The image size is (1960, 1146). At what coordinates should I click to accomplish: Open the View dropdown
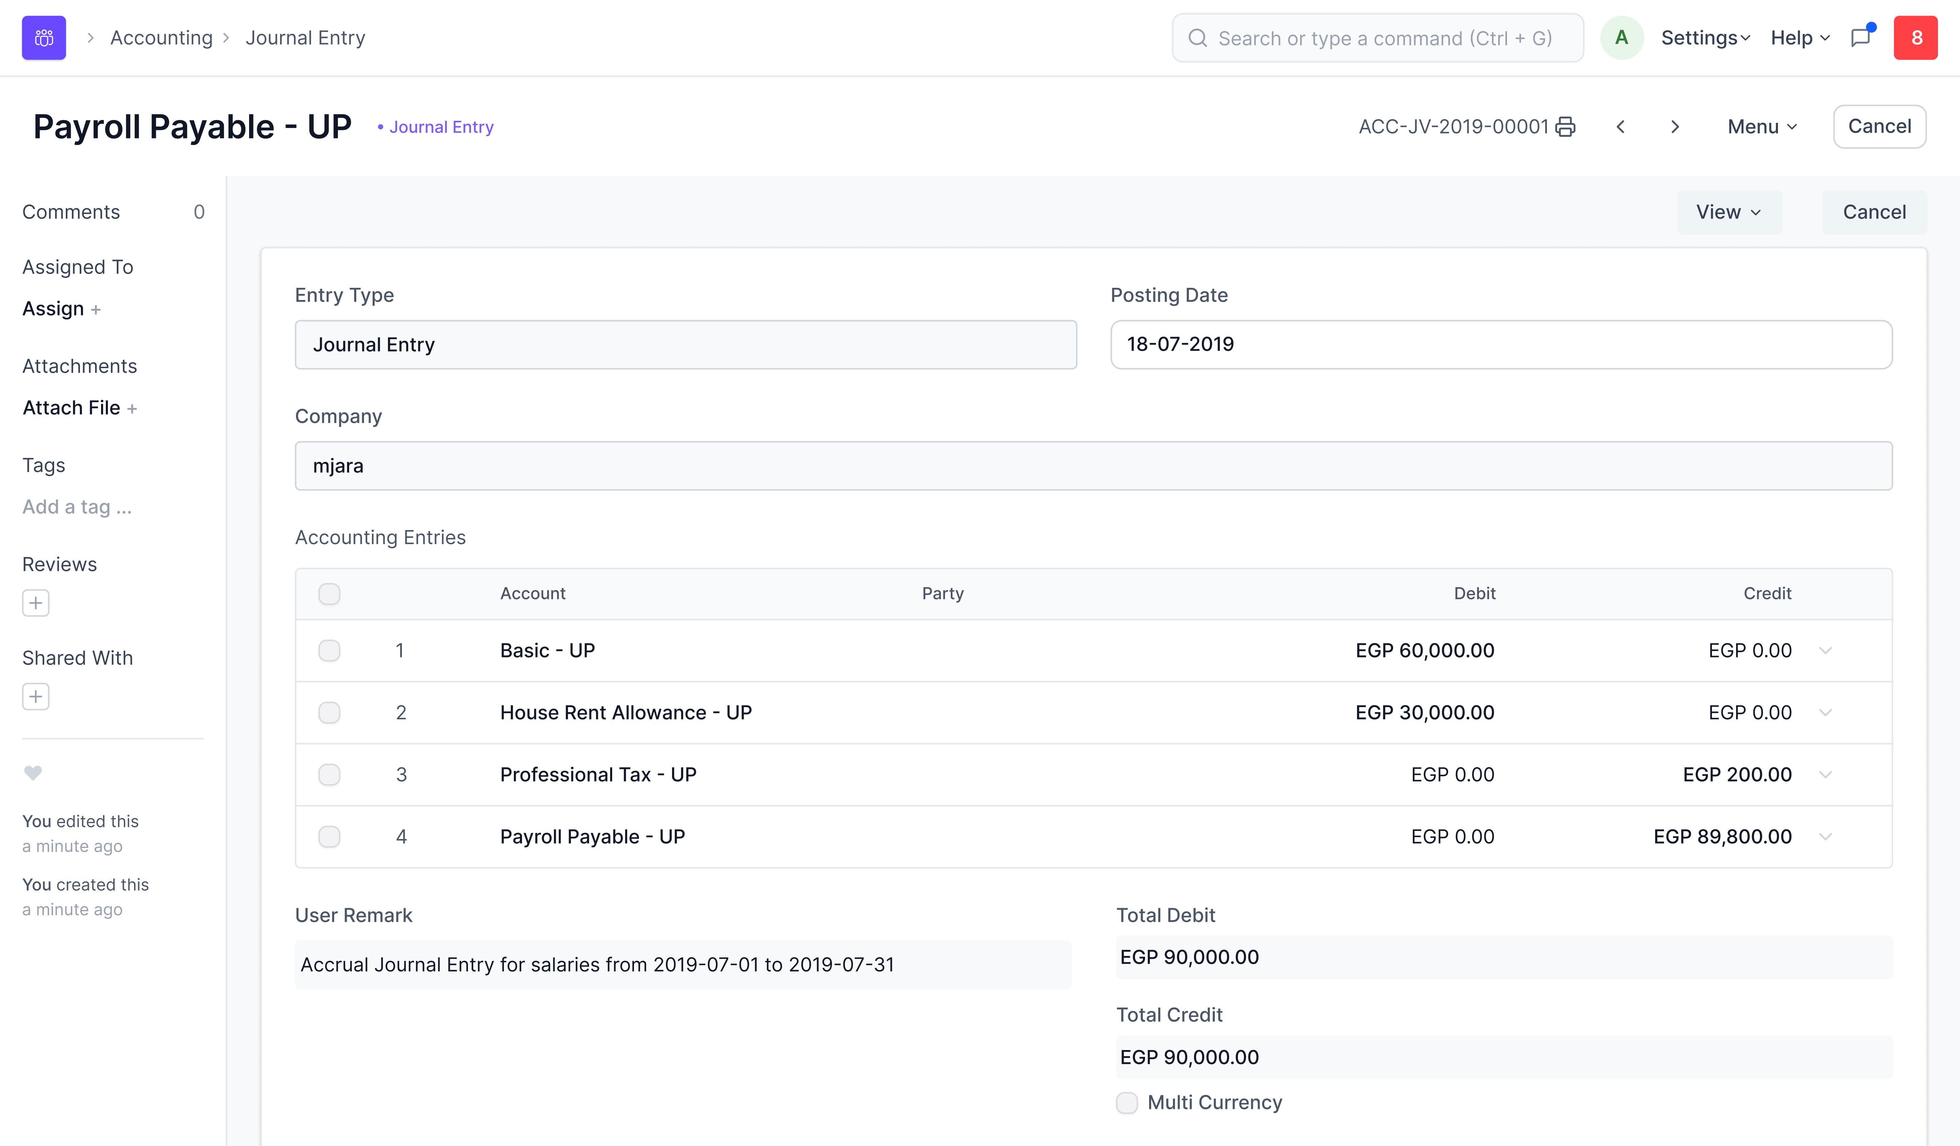pos(1728,212)
